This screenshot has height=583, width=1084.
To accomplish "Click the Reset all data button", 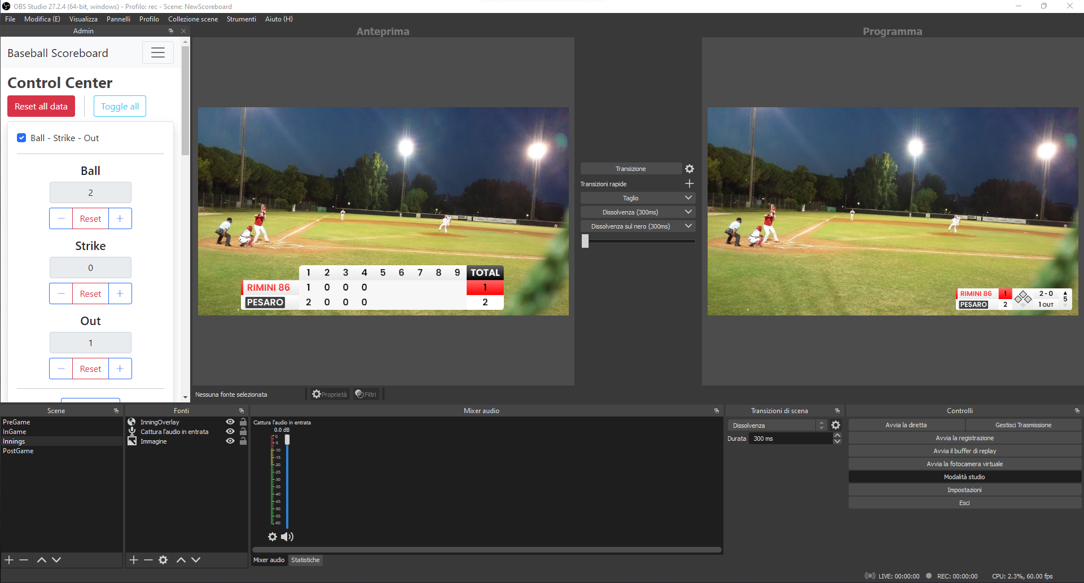I will click(x=41, y=107).
